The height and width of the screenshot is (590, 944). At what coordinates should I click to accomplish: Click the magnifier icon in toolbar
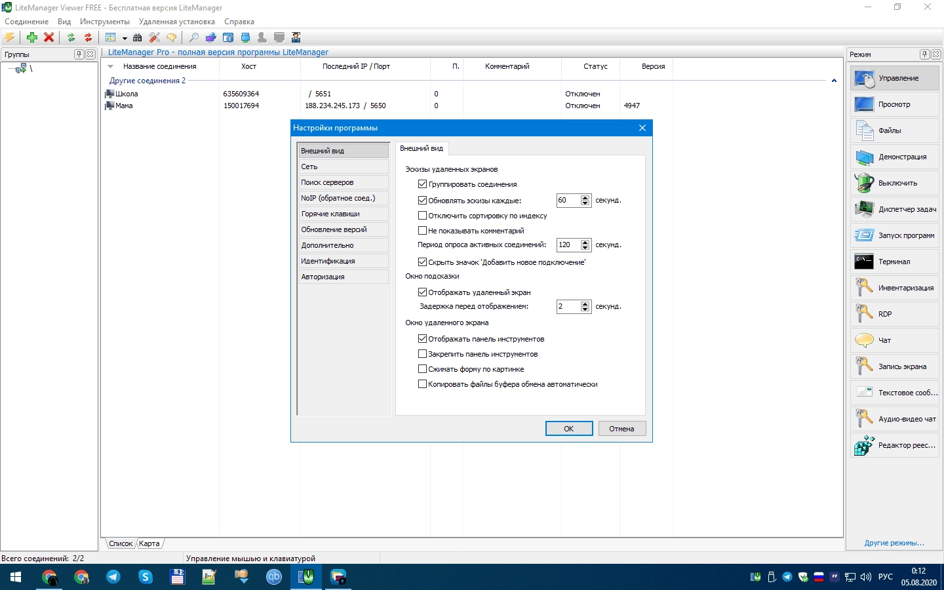click(x=193, y=37)
